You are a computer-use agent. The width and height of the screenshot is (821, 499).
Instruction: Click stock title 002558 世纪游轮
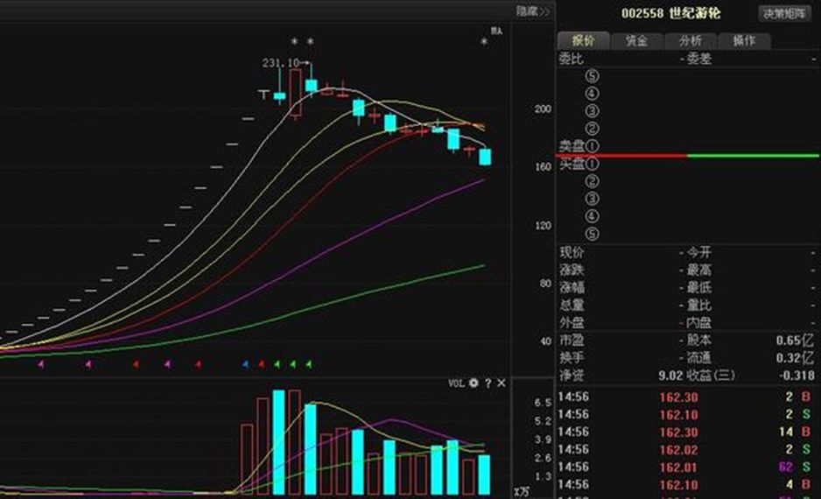(670, 13)
